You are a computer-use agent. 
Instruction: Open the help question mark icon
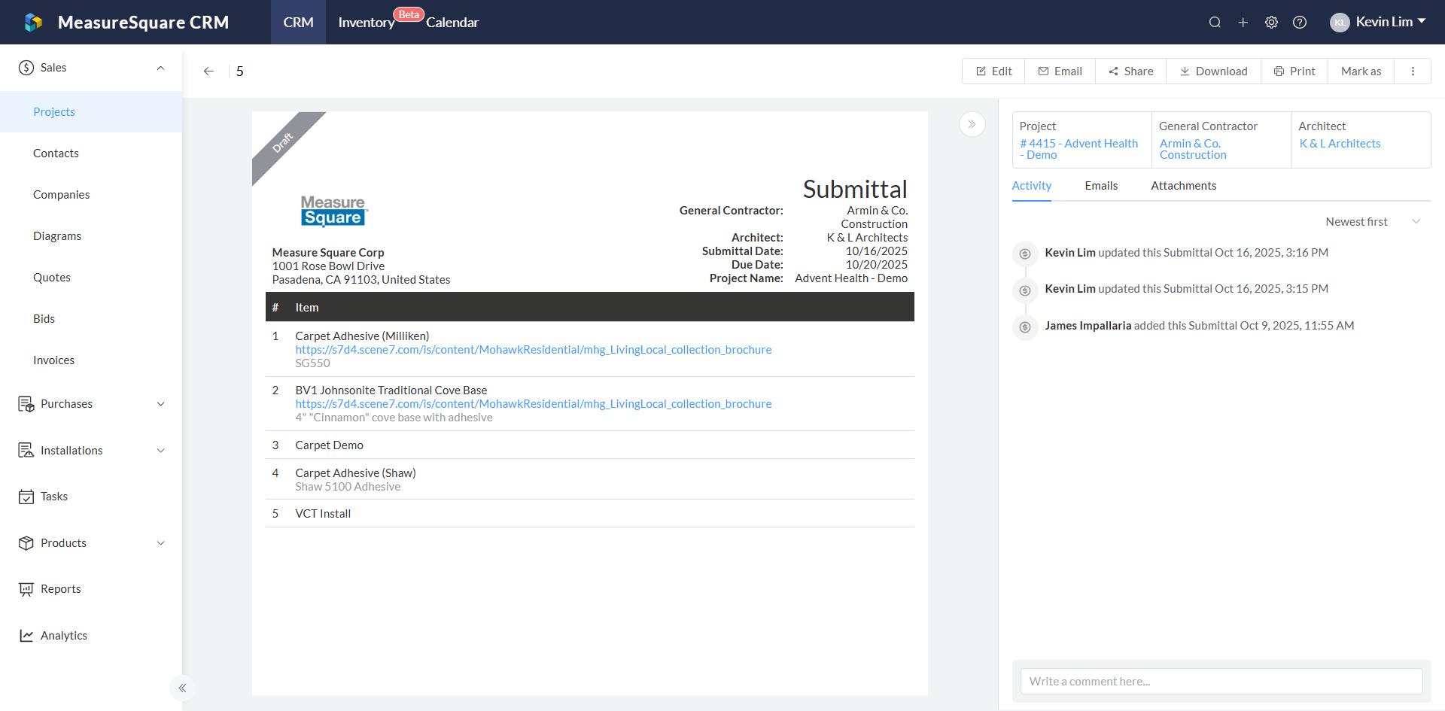pos(1300,23)
